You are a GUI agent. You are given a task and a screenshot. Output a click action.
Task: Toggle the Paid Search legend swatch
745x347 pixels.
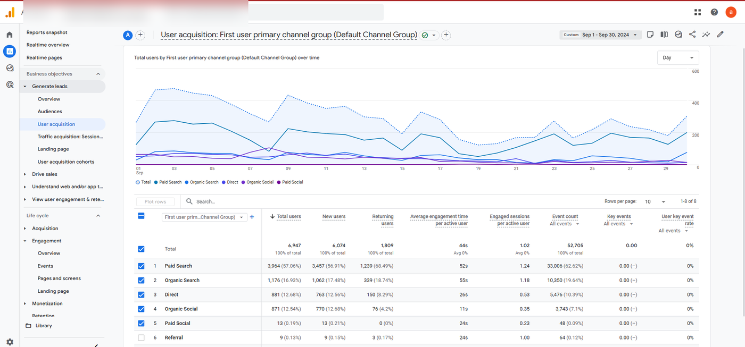156,182
